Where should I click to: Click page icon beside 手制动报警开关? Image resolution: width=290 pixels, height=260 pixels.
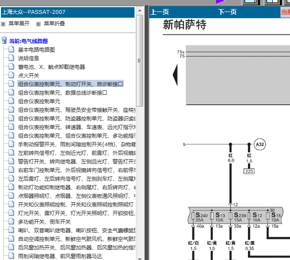click(11, 144)
